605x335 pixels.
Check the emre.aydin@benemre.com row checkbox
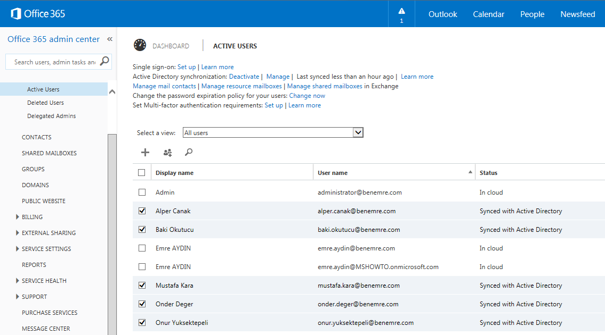pyautogui.click(x=142, y=248)
